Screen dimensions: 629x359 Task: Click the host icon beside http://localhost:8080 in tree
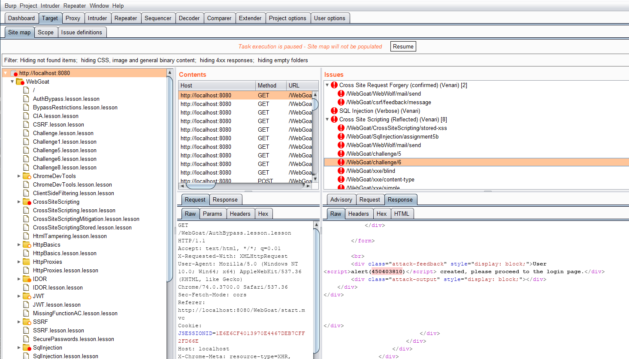[14, 73]
